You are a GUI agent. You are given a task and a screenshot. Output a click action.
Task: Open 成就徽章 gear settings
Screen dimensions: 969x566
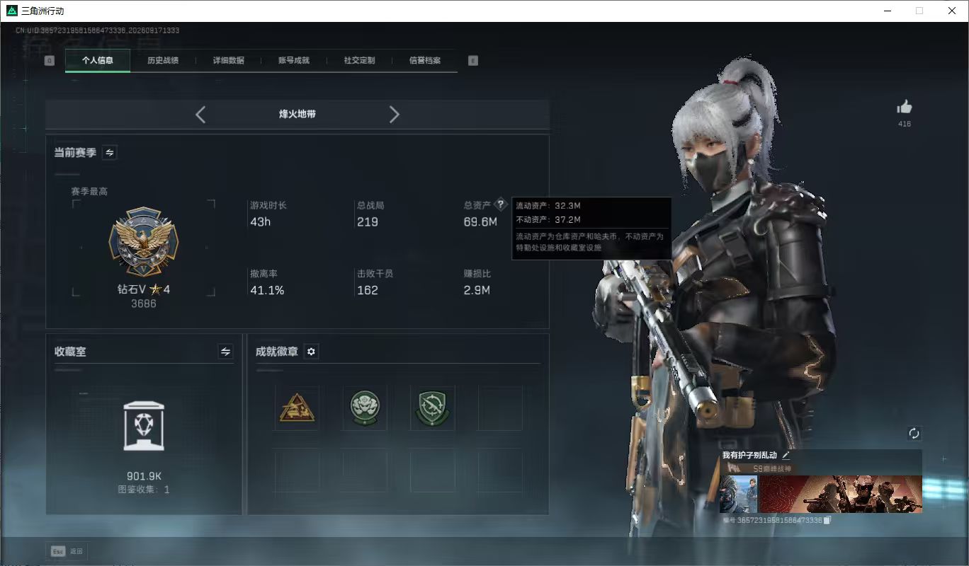coord(311,352)
